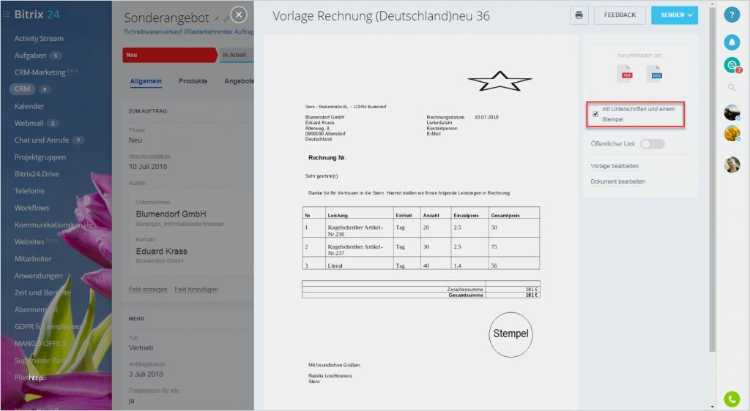Open yellow flower avatar contact

[x=732, y=133]
